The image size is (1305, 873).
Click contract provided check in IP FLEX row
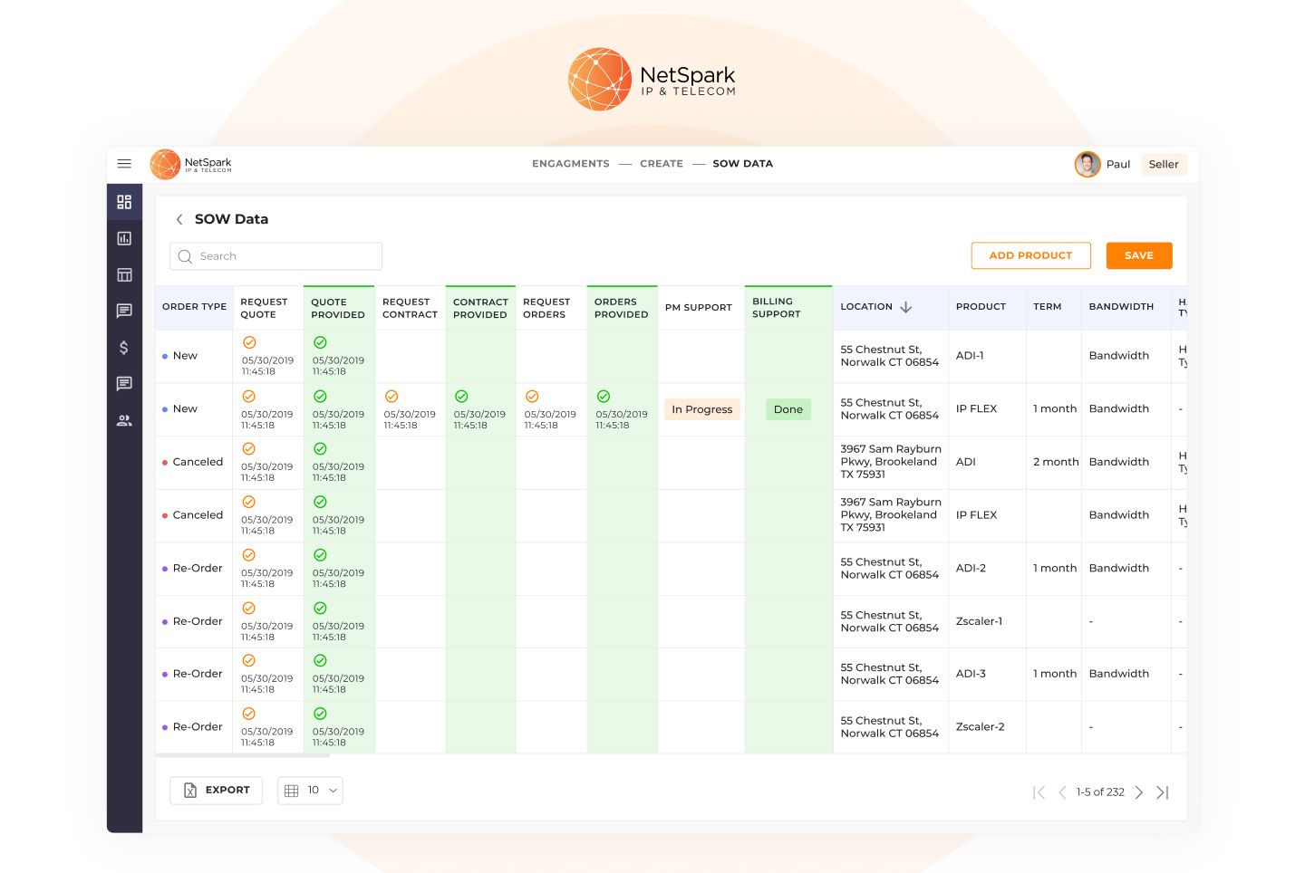pos(461,397)
